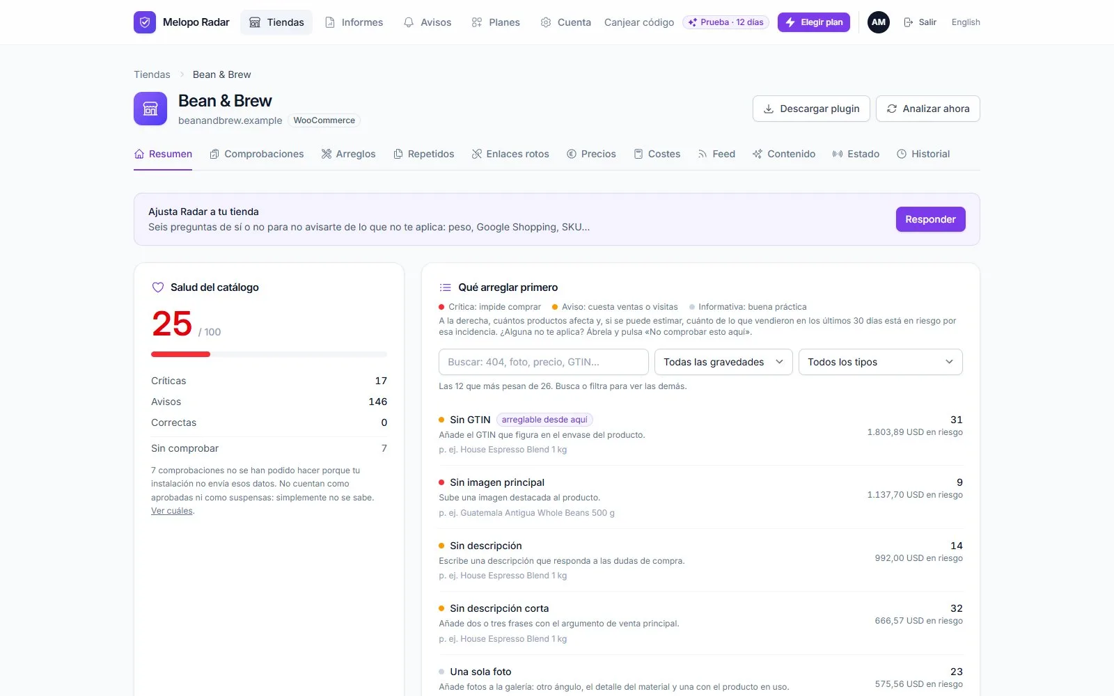Image resolution: width=1114 pixels, height=696 pixels.
Task: Open the Historial tab
Action: click(923, 154)
